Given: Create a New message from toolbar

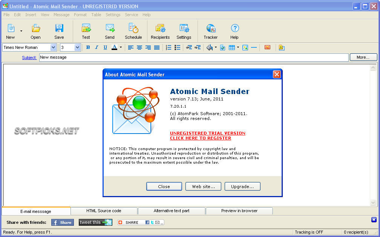Looking at the screenshot, I should point(11,32).
